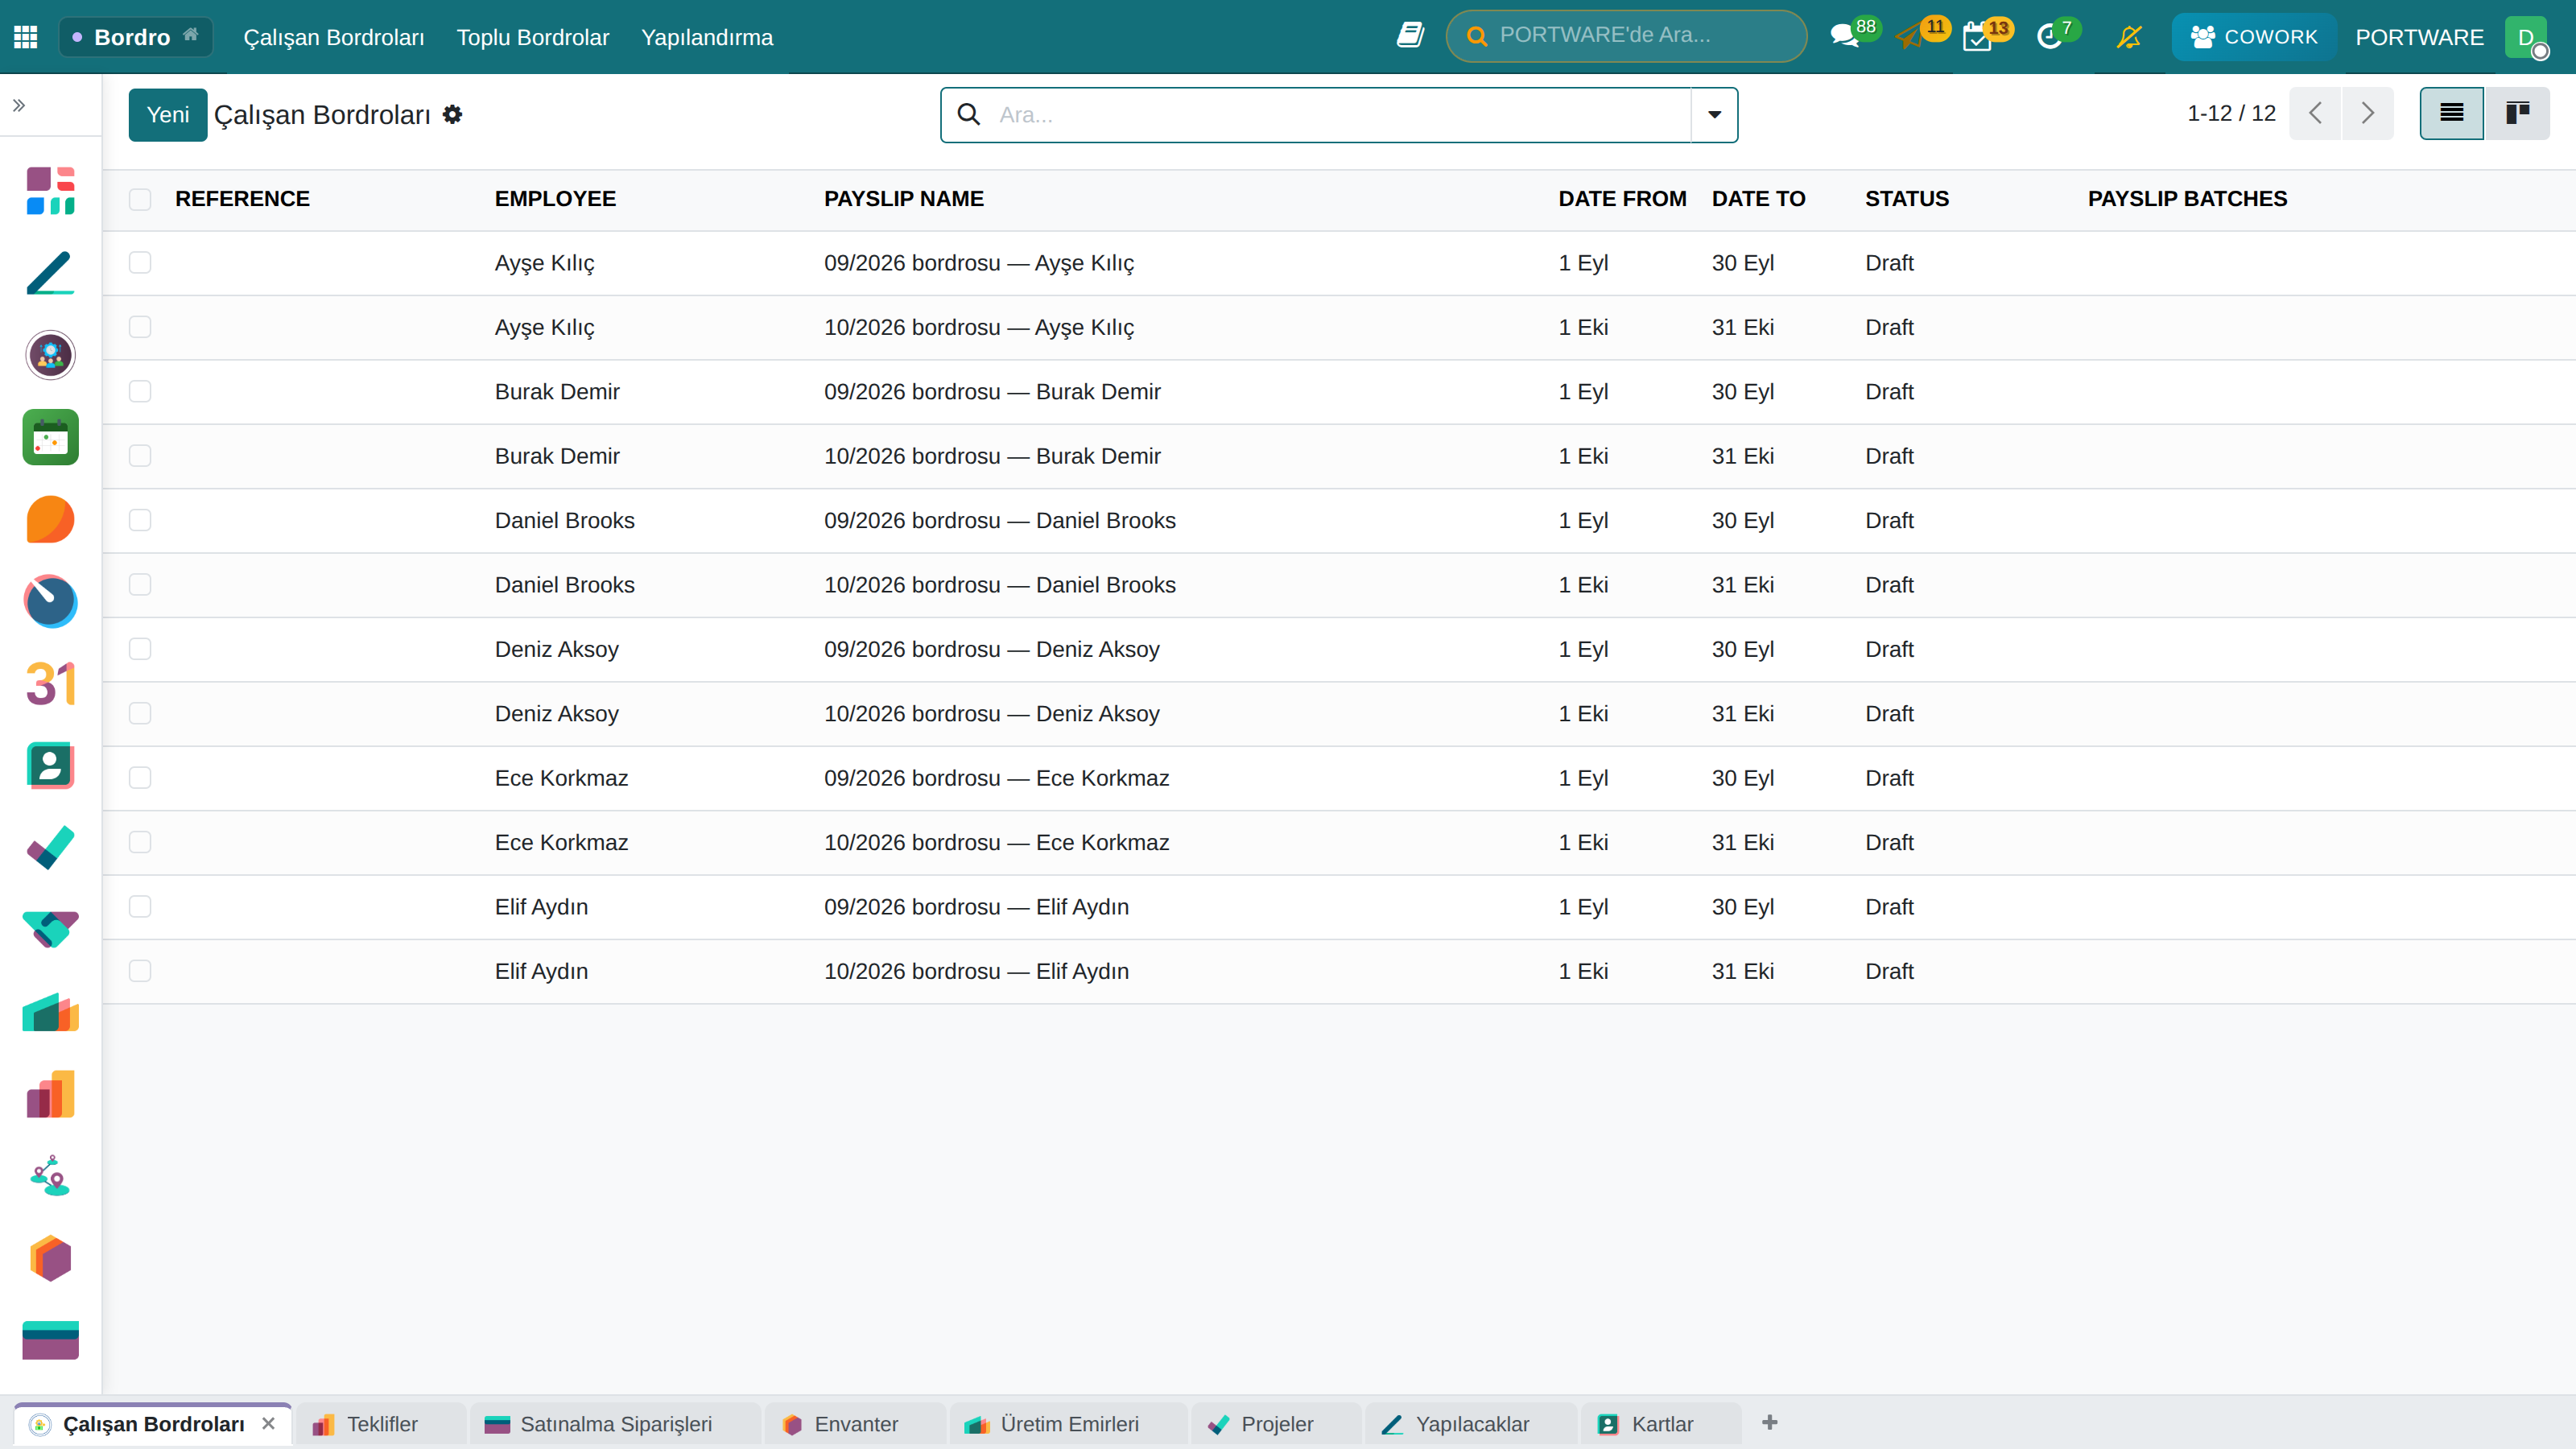Check the 10/2026 Burak Demir payslip row

(140, 456)
